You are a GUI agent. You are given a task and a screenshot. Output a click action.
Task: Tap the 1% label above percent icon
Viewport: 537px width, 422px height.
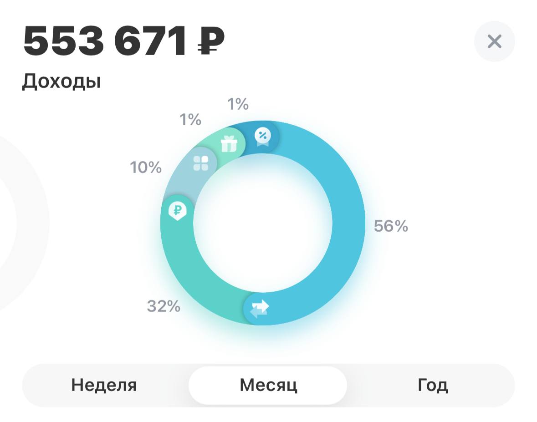(238, 104)
